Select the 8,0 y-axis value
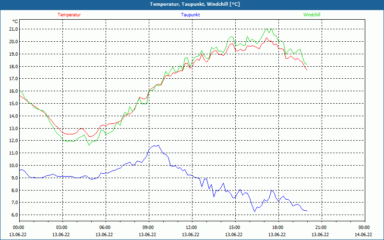 pyautogui.click(x=14, y=190)
